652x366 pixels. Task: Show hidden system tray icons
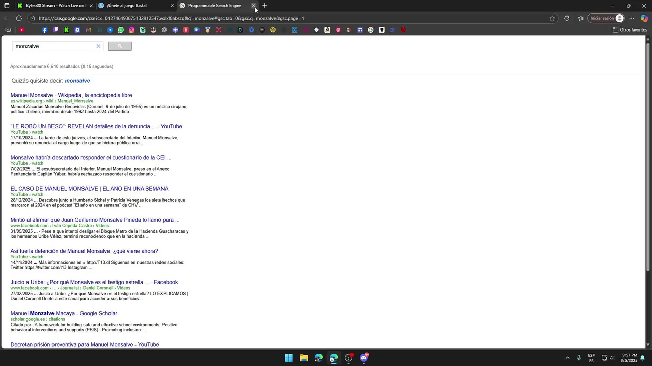click(x=567, y=358)
